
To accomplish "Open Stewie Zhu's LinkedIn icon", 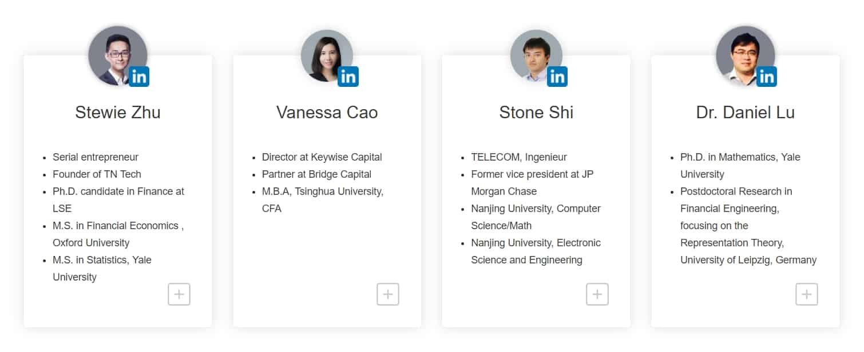I will click(x=139, y=77).
